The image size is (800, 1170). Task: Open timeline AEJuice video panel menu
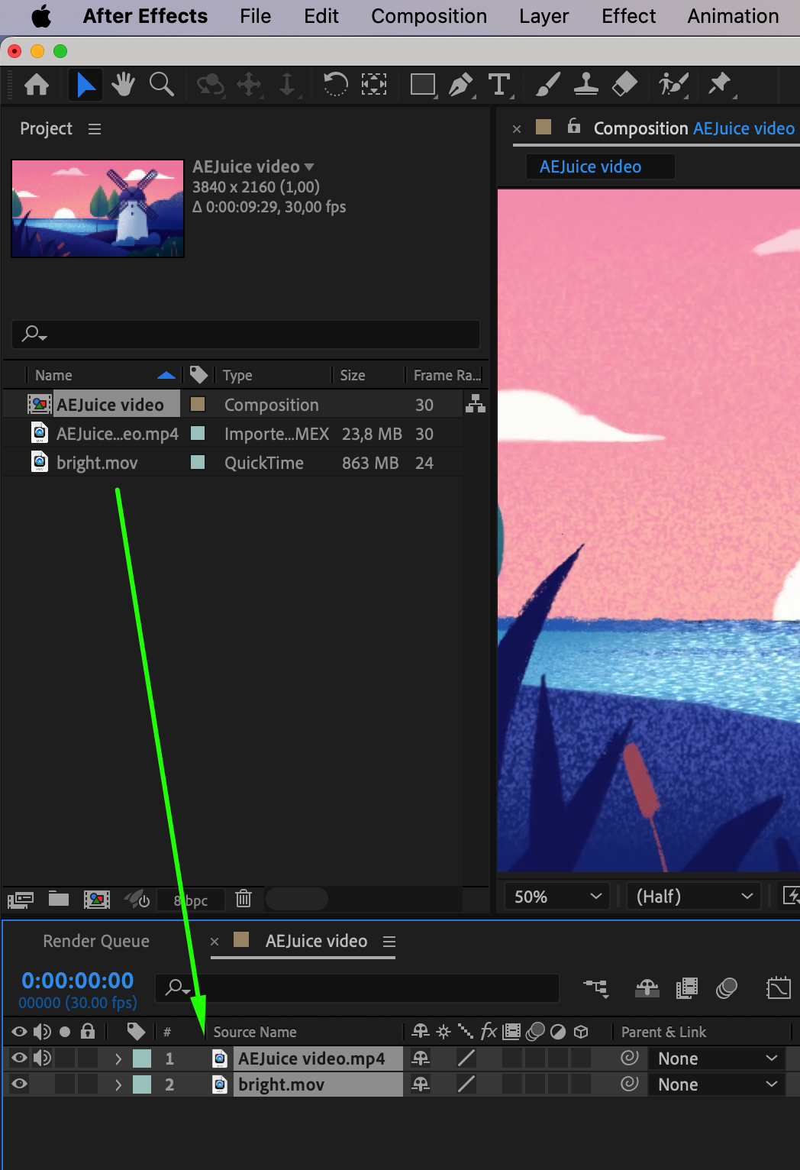(389, 942)
